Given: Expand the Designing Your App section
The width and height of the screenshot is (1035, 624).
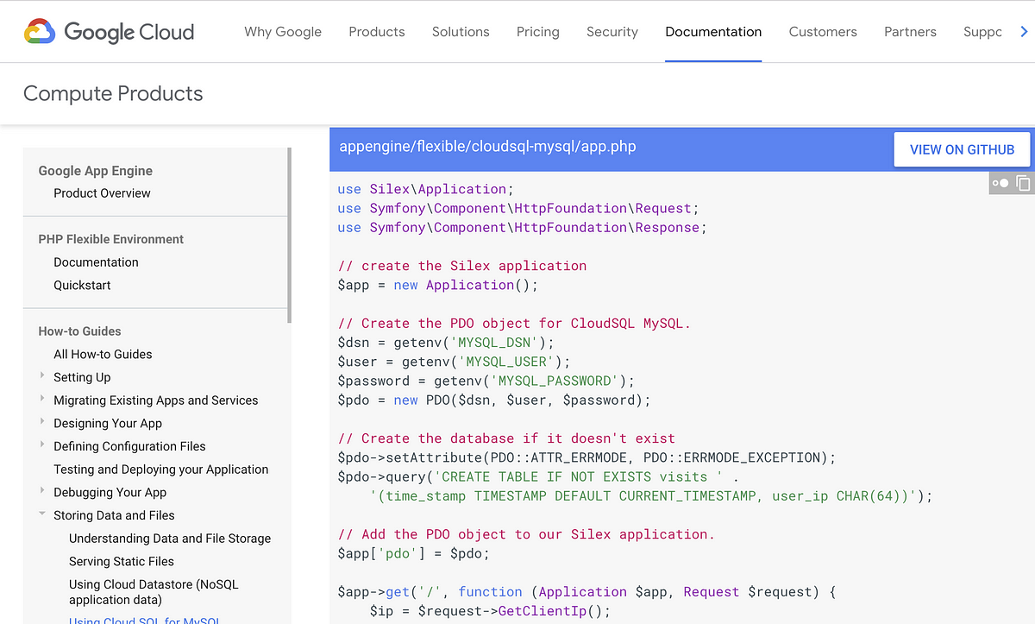Looking at the screenshot, I should click(x=42, y=422).
